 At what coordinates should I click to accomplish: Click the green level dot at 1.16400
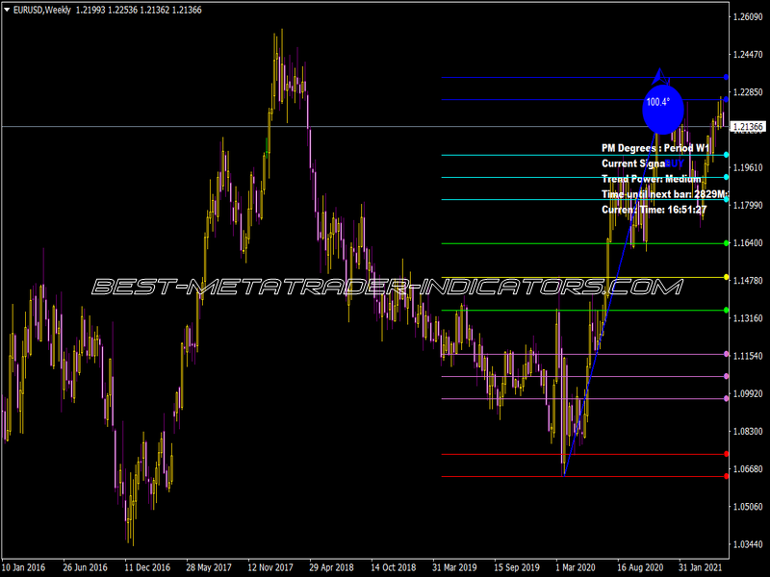(x=727, y=243)
